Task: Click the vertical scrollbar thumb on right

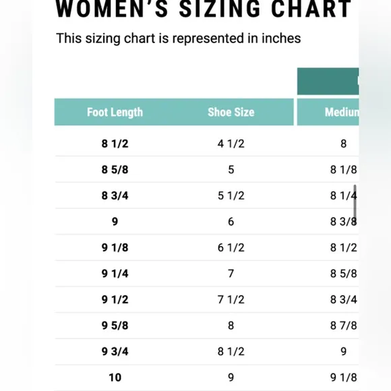Action: click(355, 202)
